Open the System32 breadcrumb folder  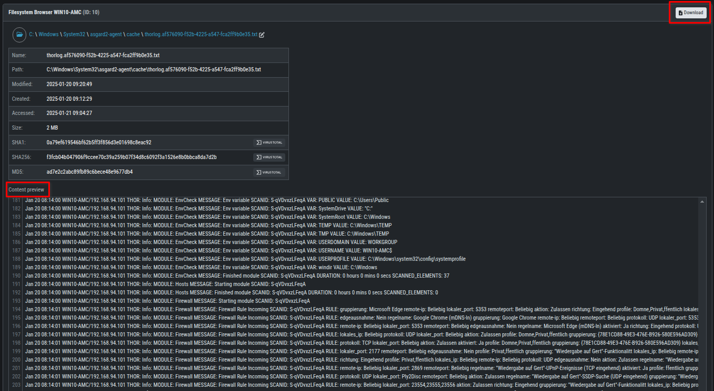click(74, 35)
